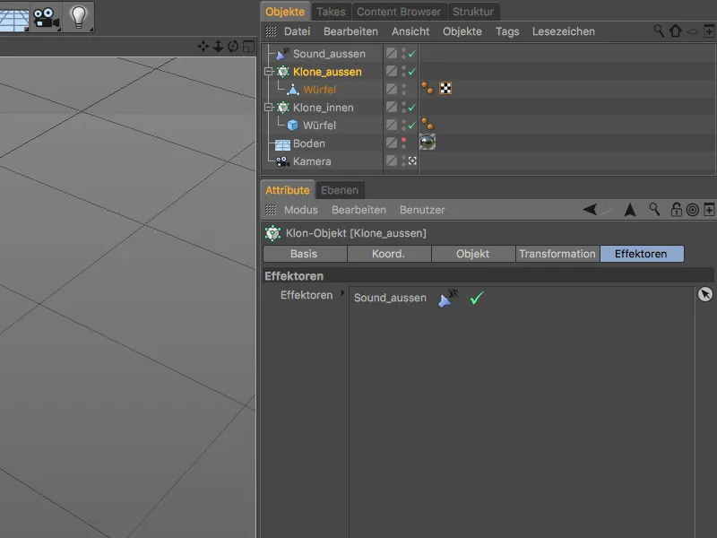
Task: Open the Ansicht menu
Action: [410, 31]
